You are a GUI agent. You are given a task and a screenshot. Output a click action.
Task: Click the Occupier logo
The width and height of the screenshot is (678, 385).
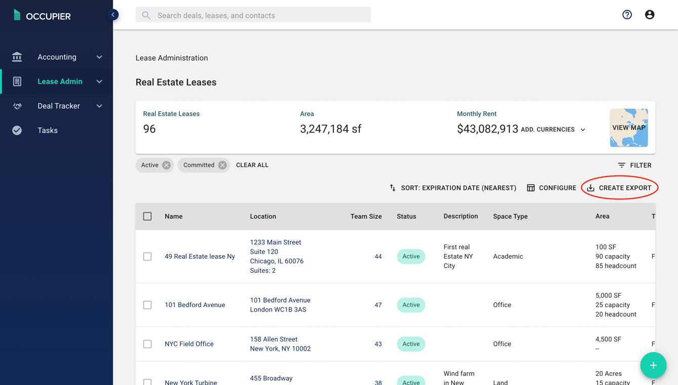tap(41, 16)
